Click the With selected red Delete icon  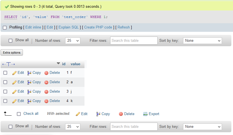(x=121, y=114)
